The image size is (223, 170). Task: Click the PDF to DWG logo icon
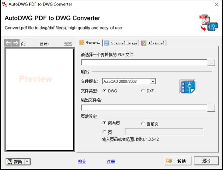208,23
